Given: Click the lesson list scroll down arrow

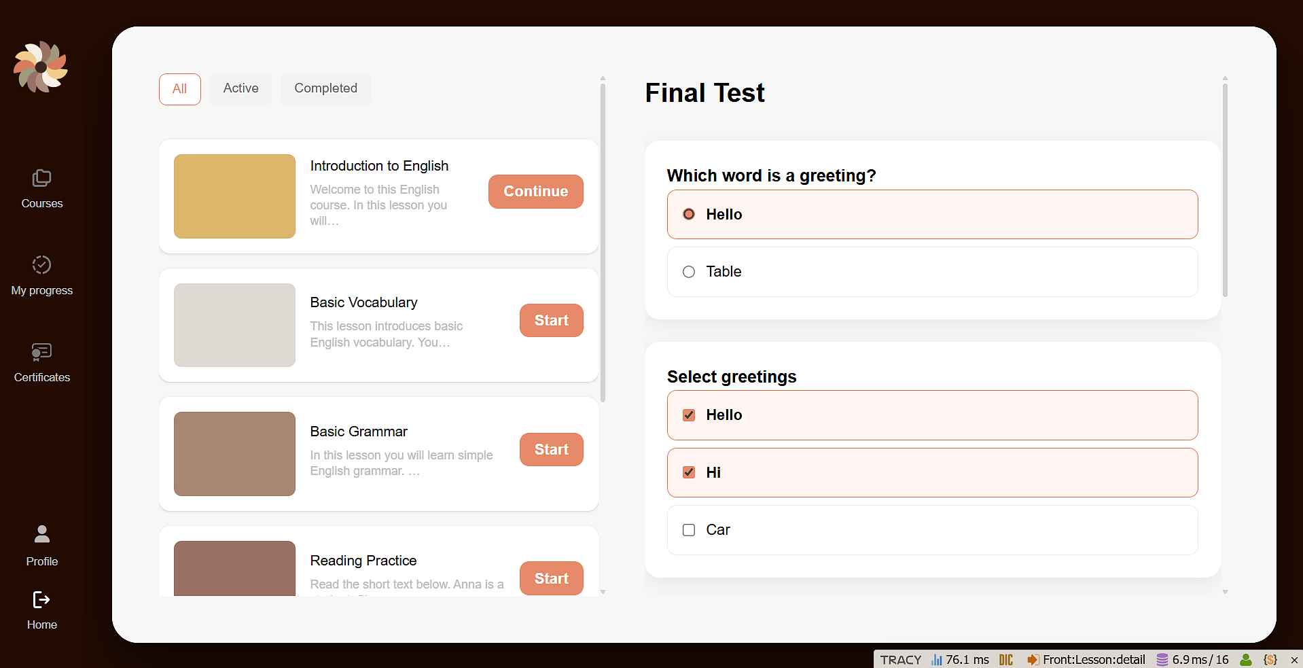Looking at the screenshot, I should (x=603, y=592).
